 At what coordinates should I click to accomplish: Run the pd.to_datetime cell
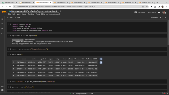(x=10, y=82)
